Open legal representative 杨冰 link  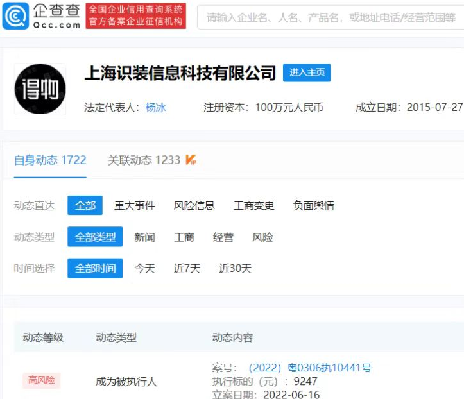pos(156,107)
